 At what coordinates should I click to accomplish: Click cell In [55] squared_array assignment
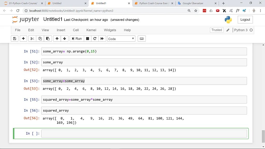(x=144, y=100)
